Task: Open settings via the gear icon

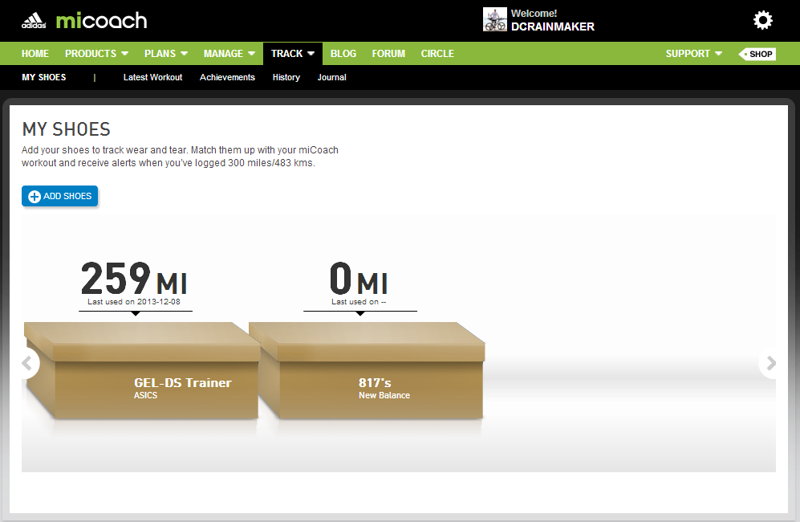Action: click(x=763, y=20)
